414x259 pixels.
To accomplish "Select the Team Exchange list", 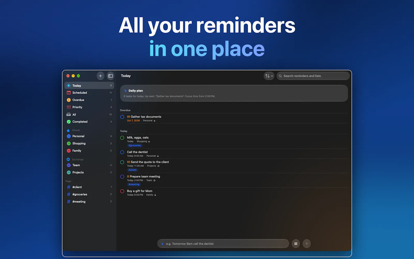I will 89,165.
